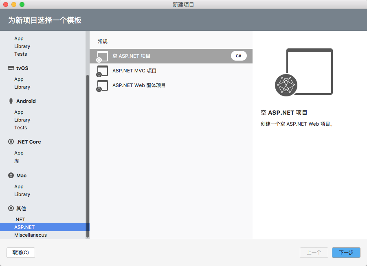The height and width of the screenshot is (266, 367).
Task: Select App under tvOS
Action: [19, 79]
